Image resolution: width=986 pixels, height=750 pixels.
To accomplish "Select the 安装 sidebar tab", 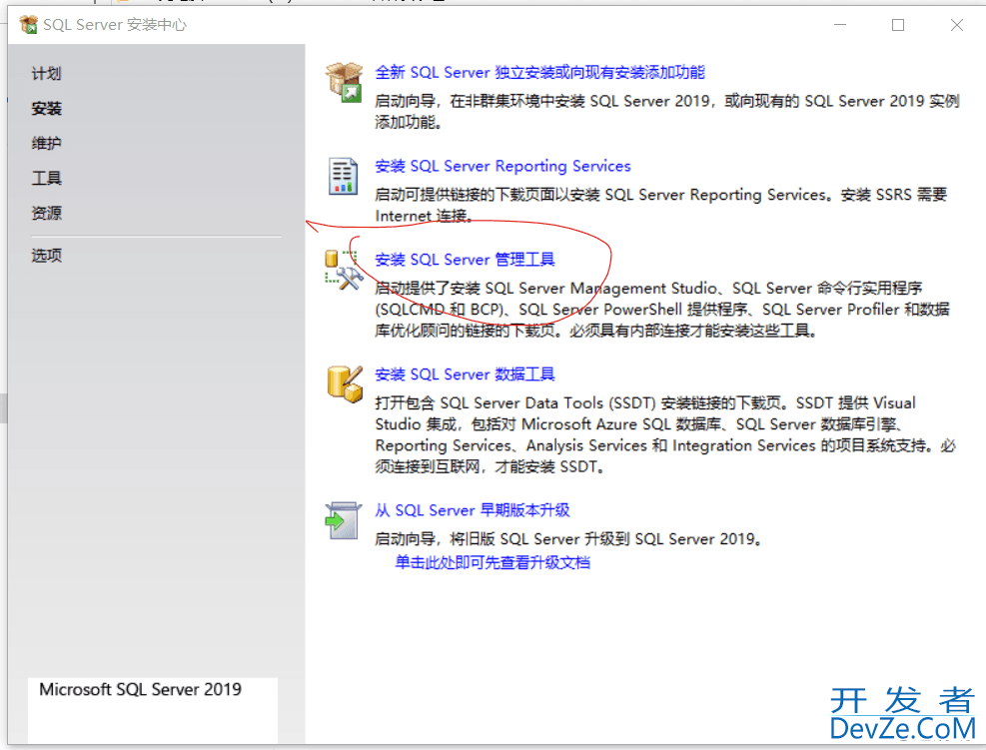I will click(x=47, y=108).
